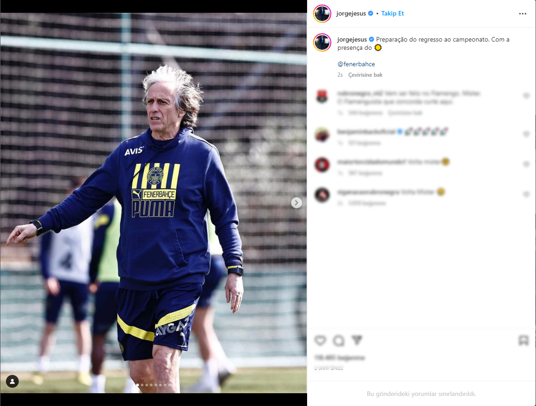
Task: Open comment bubble icon below post
Action: [339, 340]
